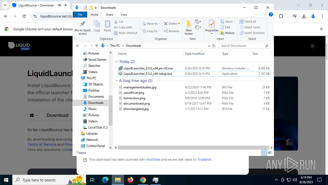Select tomreviews.png file

point(194,98)
